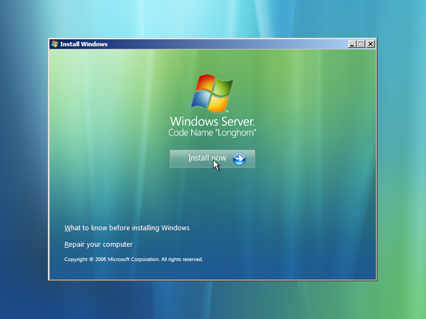The width and height of the screenshot is (426, 319).
Task: Click the Install now button
Action: 212,158
